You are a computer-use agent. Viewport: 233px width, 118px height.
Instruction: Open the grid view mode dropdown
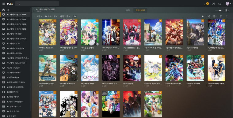click(227, 10)
